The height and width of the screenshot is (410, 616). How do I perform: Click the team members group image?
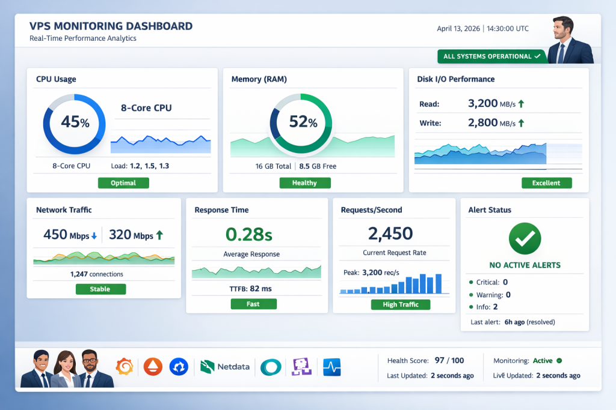(67, 369)
